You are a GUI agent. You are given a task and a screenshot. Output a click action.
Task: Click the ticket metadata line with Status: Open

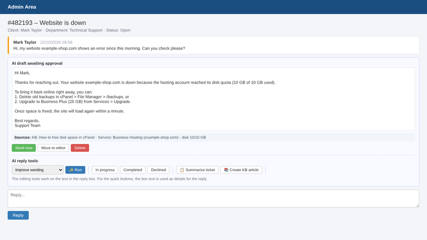tap(69, 30)
